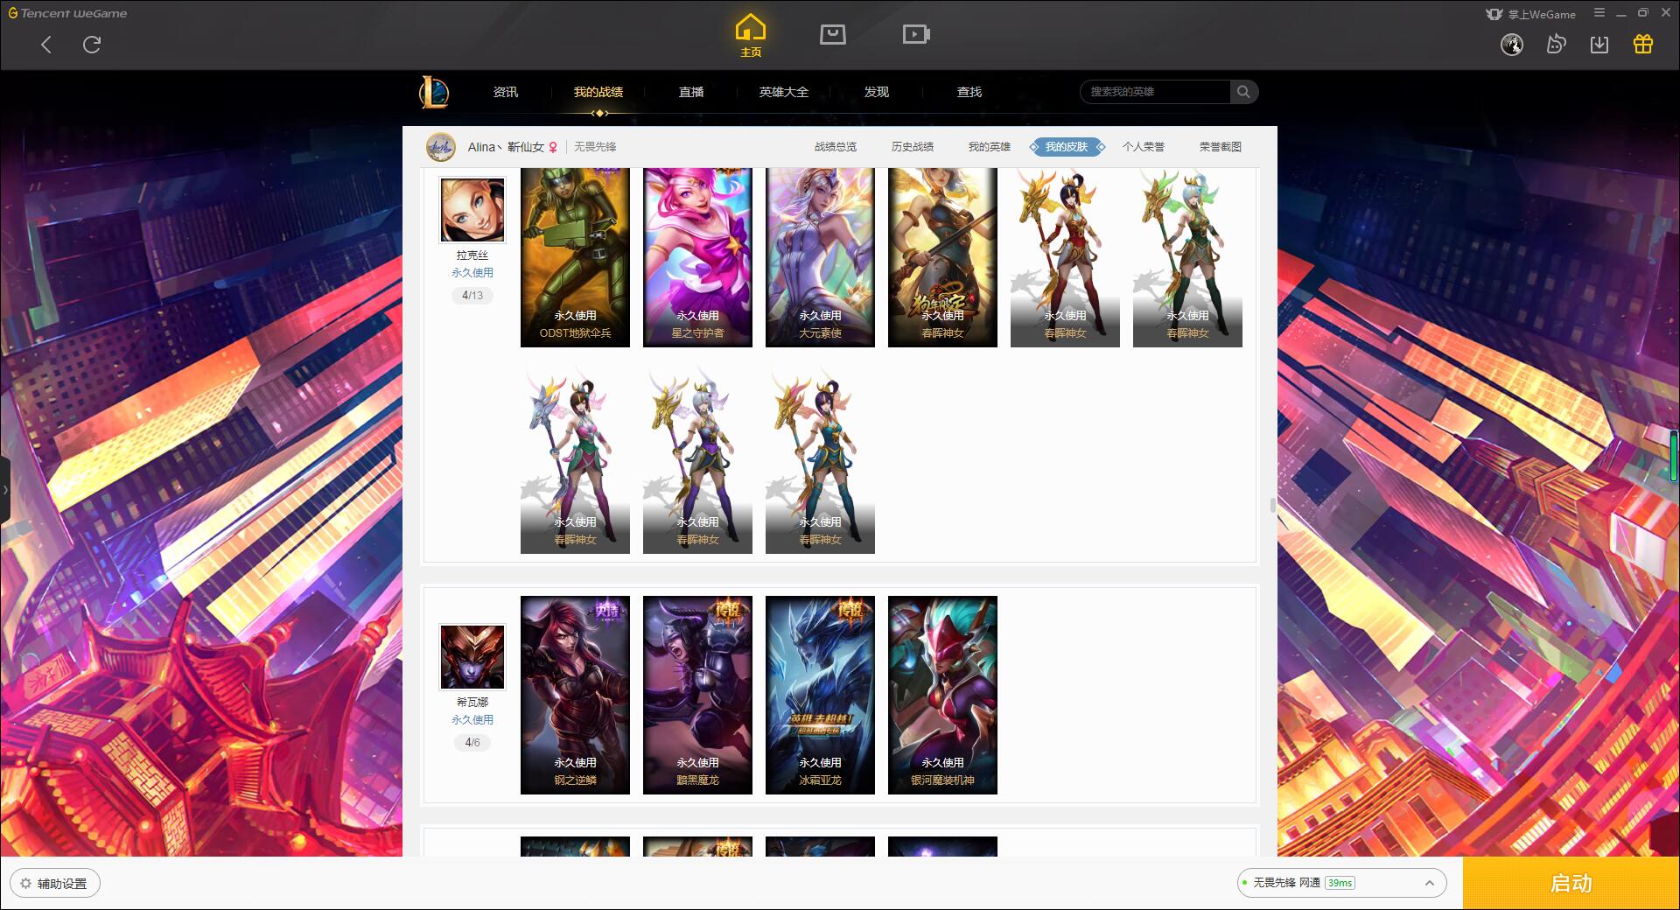1680x910 pixels.
Task: Click the Alina、斩仙女 username
Action: point(506,147)
